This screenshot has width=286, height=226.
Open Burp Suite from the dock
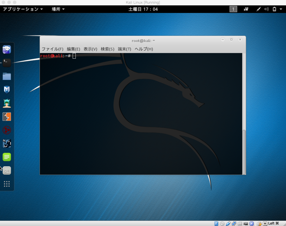[7, 117]
